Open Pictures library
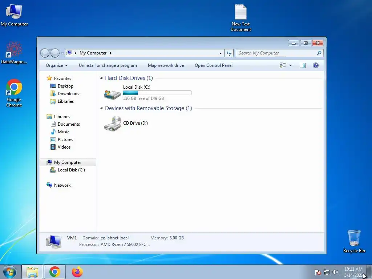372x279 pixels. pos(65,139)
